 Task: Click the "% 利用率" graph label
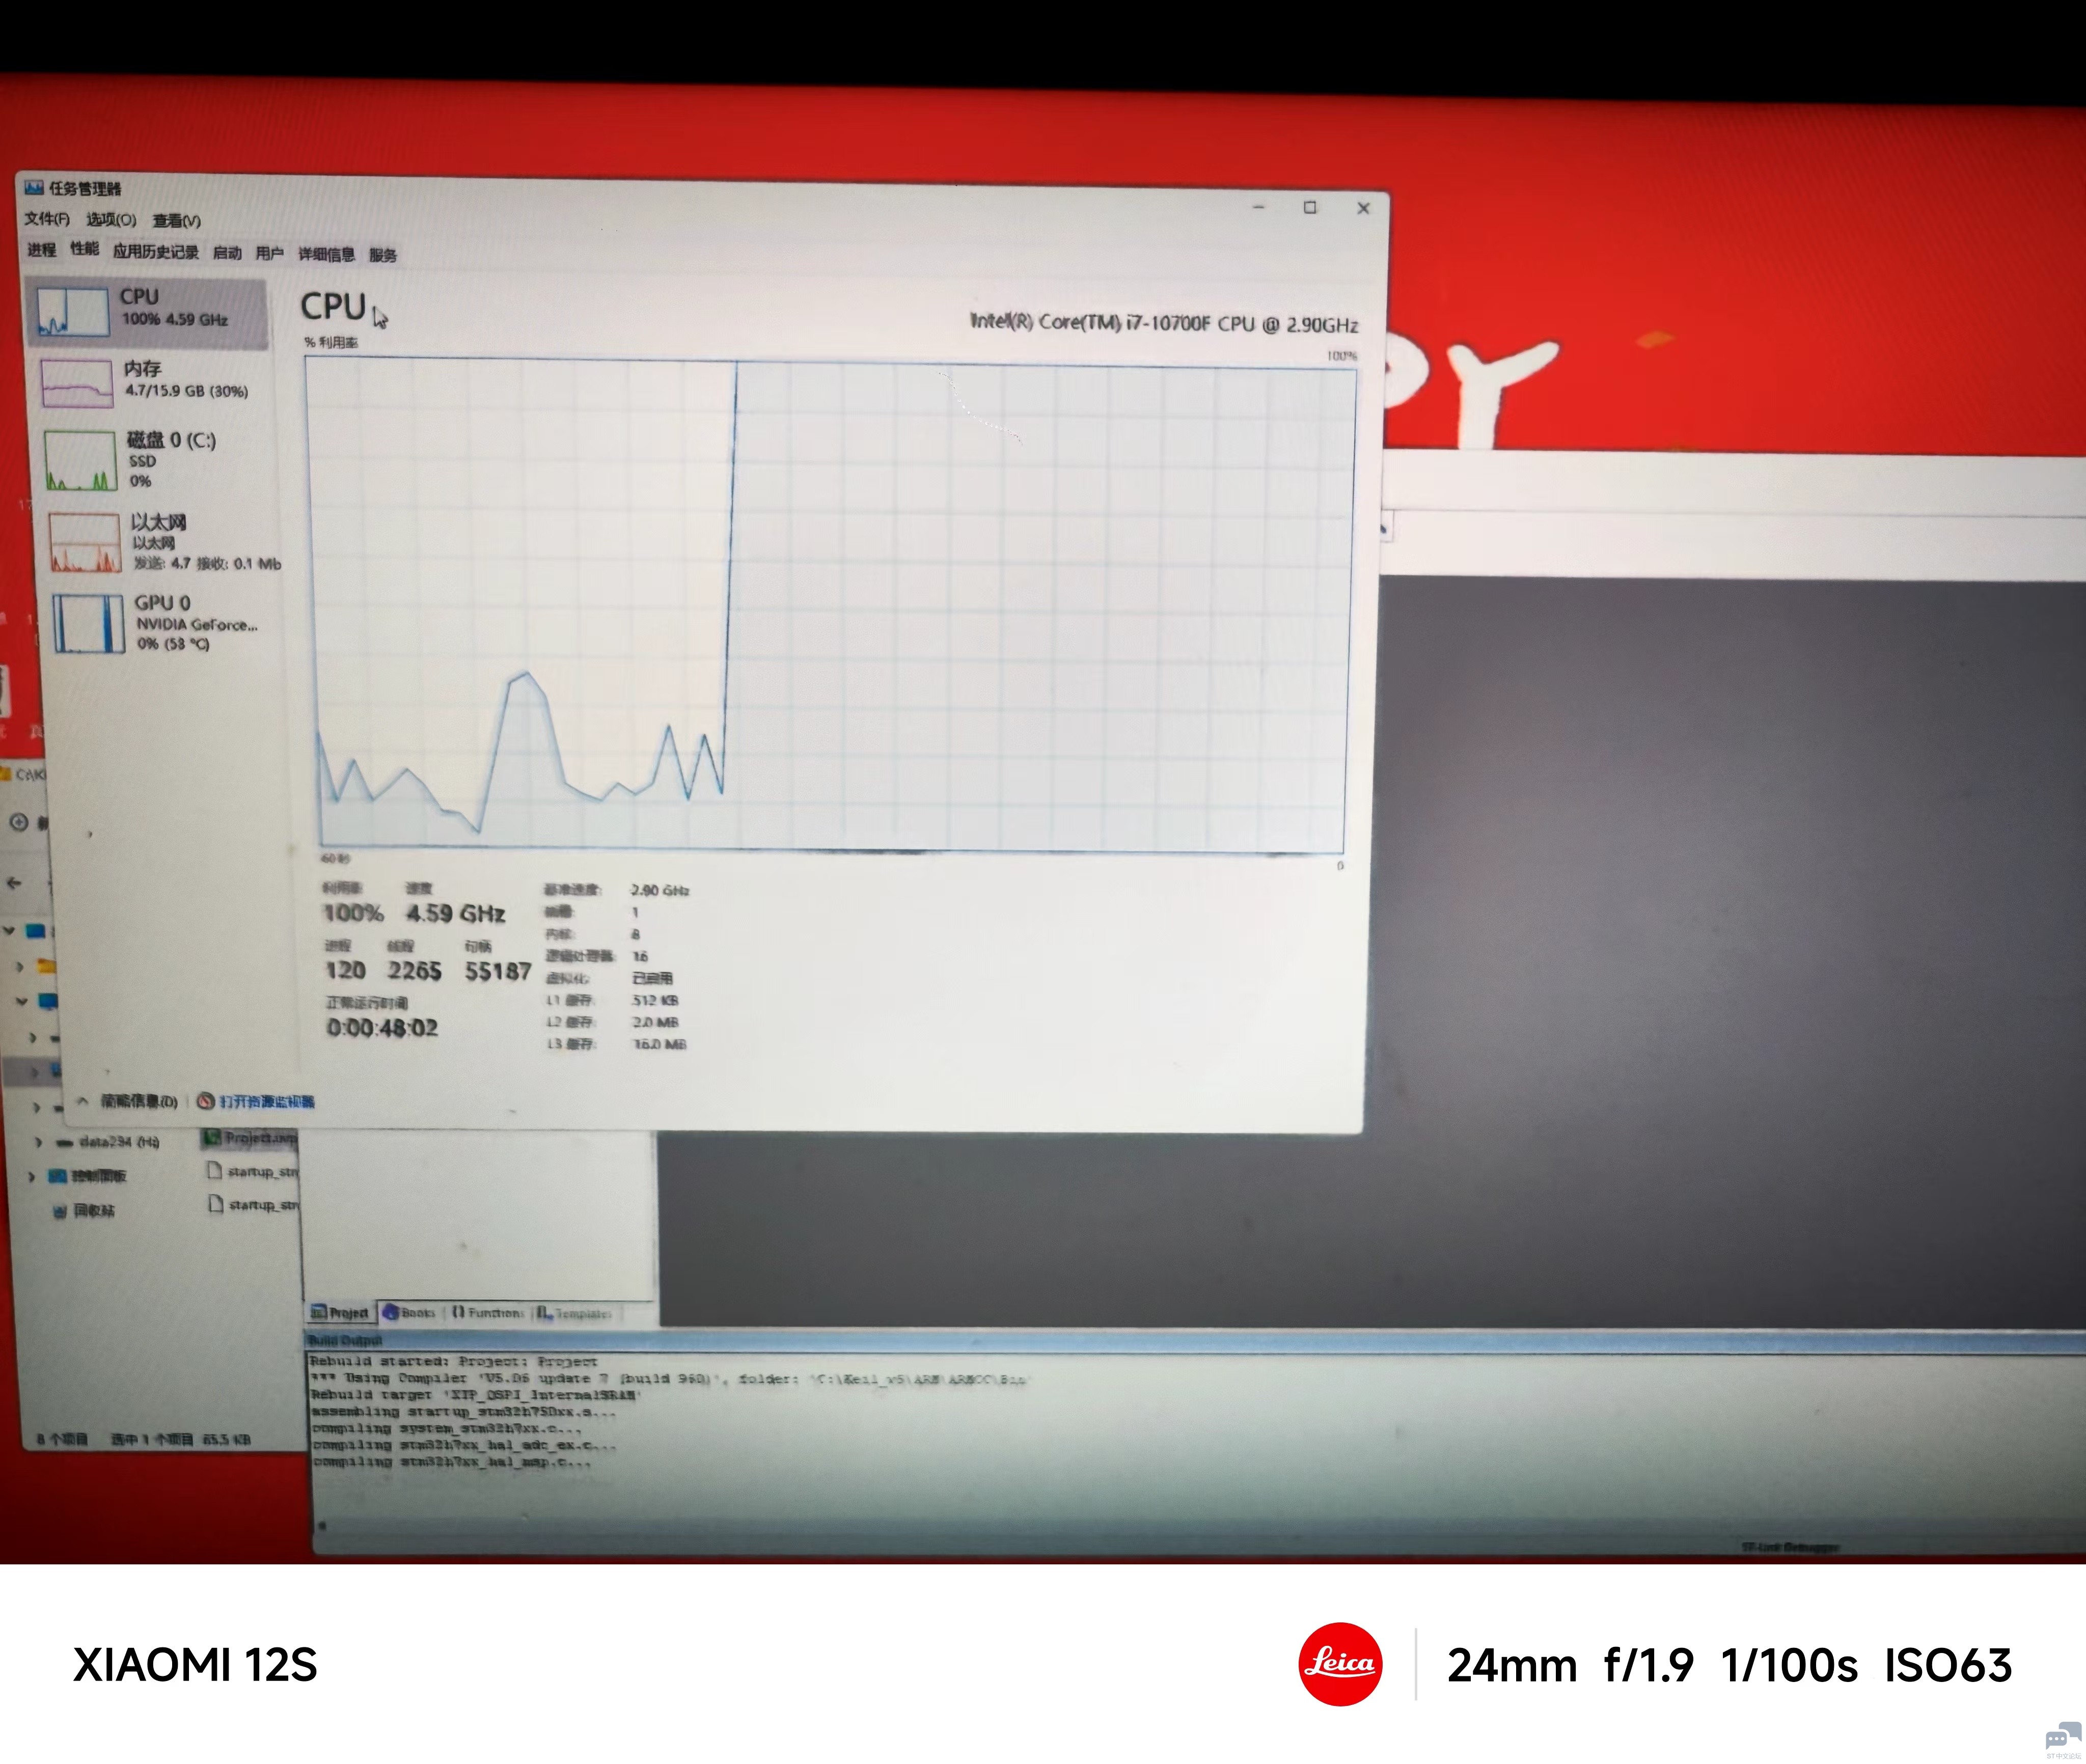point(331,342)
